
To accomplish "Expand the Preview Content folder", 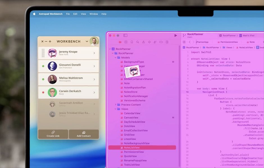I will tap(115, 105).
